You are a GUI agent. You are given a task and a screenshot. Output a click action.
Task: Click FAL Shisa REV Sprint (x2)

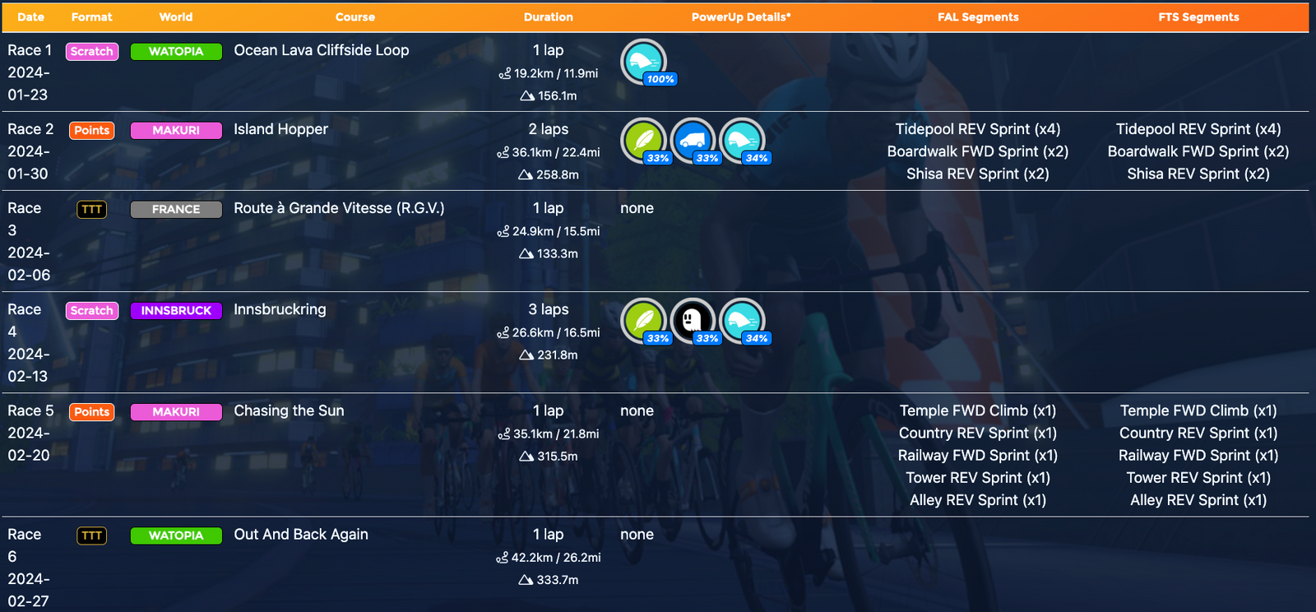978,174
